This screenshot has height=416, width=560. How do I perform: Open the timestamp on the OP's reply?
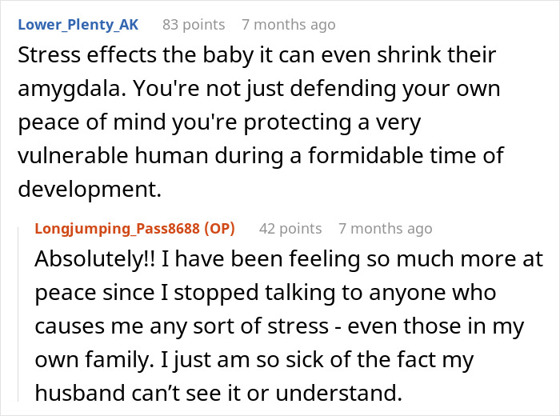coord(385,229)
